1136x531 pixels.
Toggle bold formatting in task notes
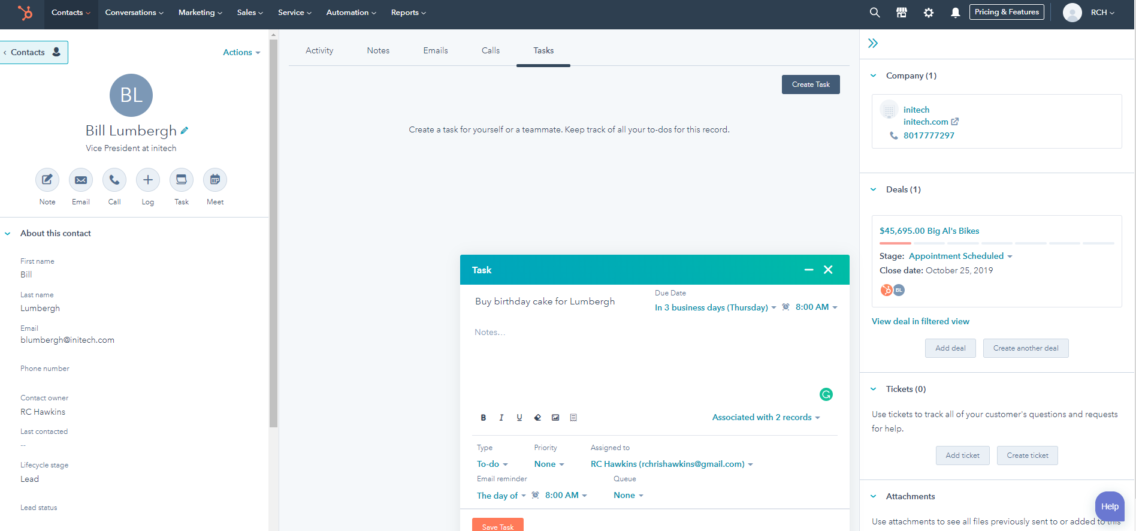point(484,418)
